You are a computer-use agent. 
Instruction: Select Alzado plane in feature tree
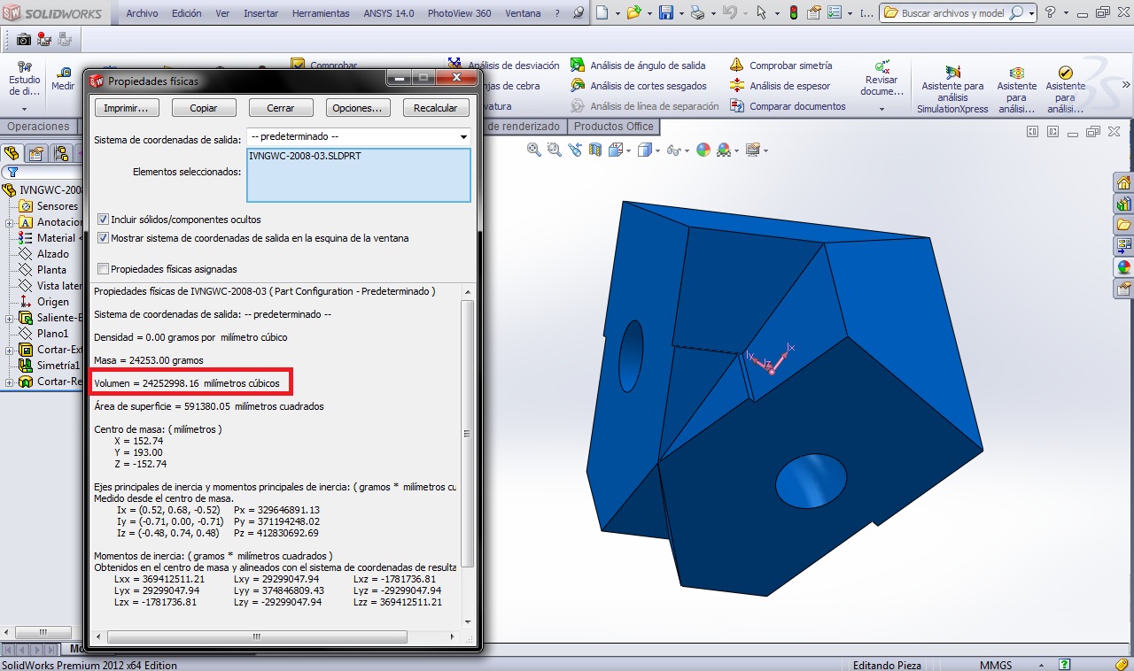pyautogui.click(x=53, y=254)
